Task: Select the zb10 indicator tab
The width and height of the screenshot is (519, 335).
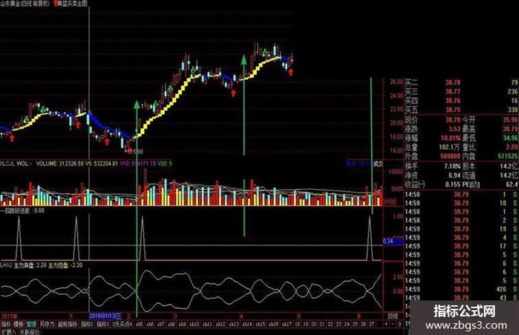Action: coord(194,324)
